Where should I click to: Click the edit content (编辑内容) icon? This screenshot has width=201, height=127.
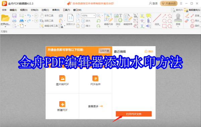[108, 18]
